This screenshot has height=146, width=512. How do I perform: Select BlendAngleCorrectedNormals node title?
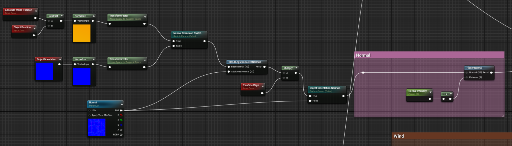coord(245,62)
